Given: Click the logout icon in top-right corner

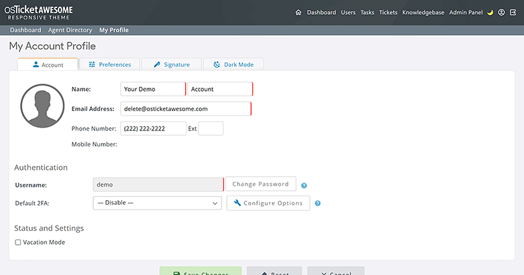Looking at the screenshot, I should click(x=513, y=12).
